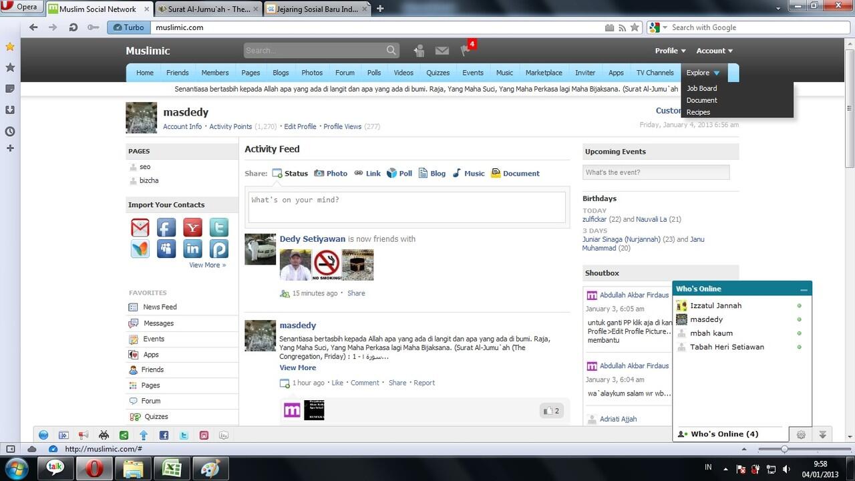Import contacts from Facebook icon
Screen dimensions: 855x481
166,227
